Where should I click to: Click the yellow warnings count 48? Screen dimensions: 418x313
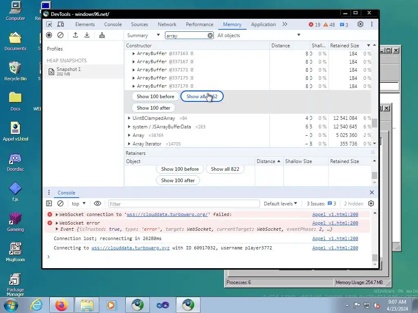(x=329, y=24)
